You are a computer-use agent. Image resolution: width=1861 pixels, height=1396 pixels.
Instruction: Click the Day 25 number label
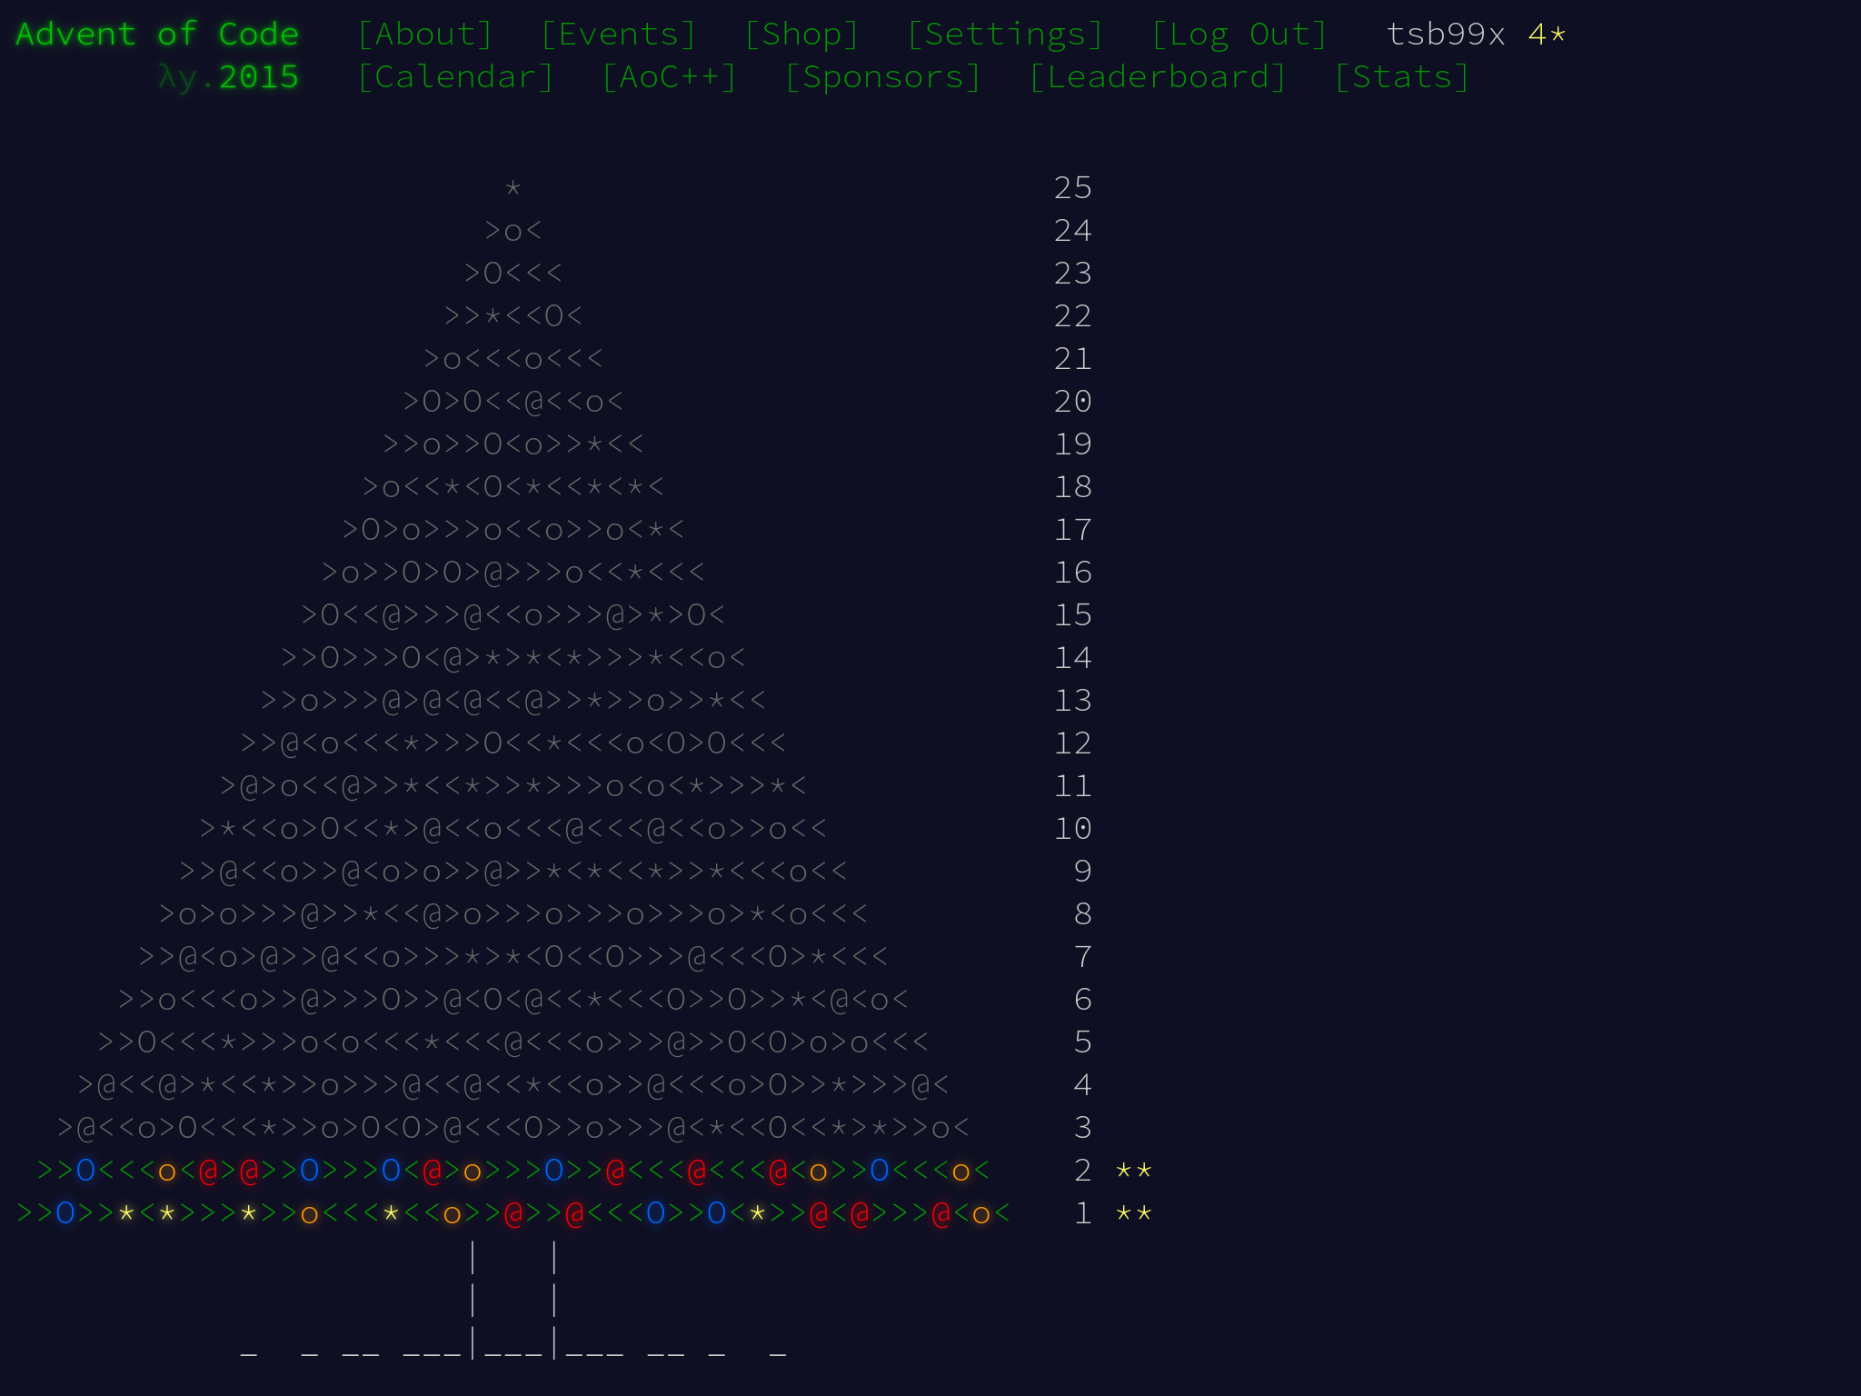coord(1072,188)
